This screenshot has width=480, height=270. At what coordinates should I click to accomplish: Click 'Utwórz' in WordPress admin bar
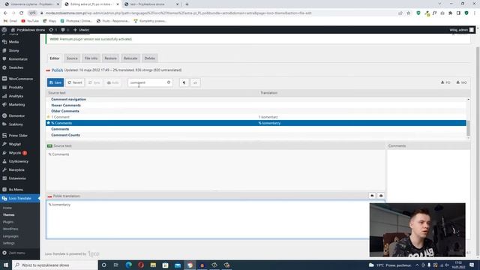(x=81, y=30)
